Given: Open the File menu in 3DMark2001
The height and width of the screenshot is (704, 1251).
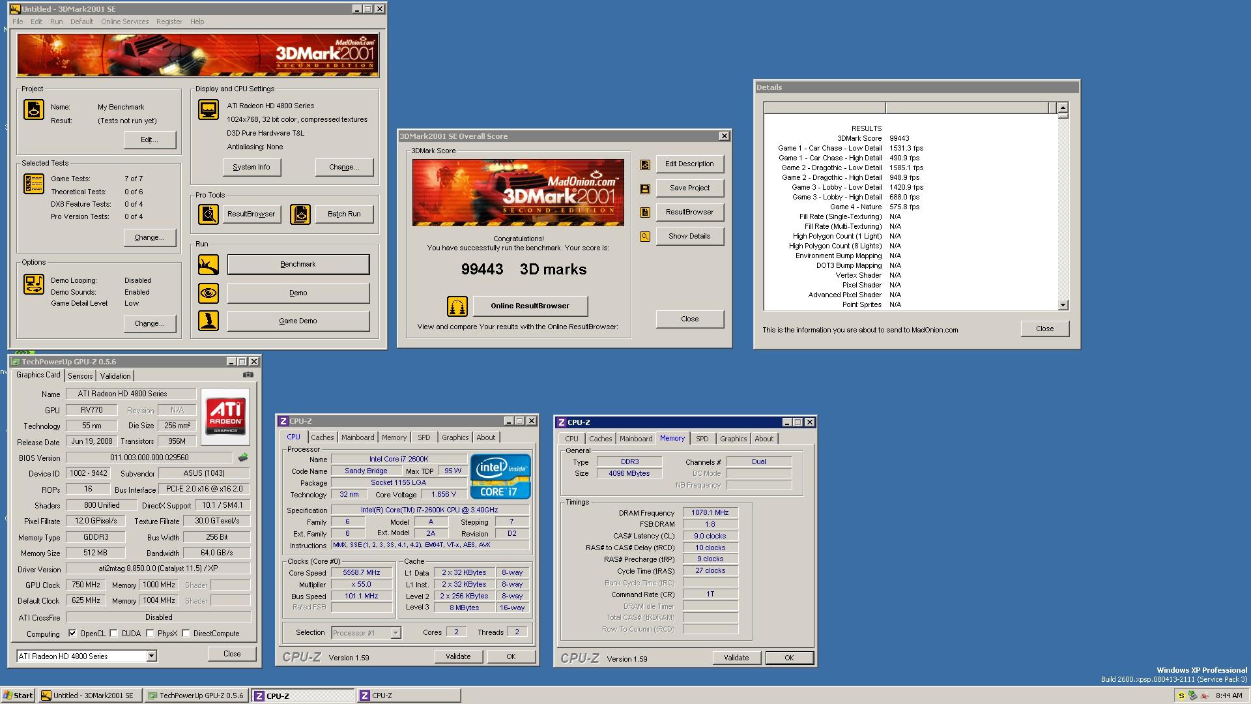Looking at the screenshot, I should point(18,22).
